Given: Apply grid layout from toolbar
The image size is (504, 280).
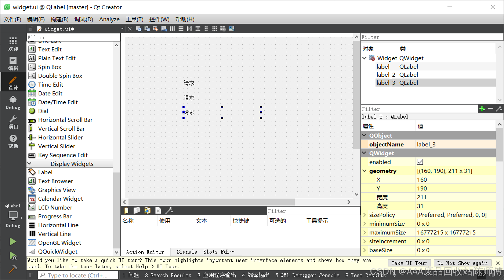Looking at the screenshot, I should point(215,29).
